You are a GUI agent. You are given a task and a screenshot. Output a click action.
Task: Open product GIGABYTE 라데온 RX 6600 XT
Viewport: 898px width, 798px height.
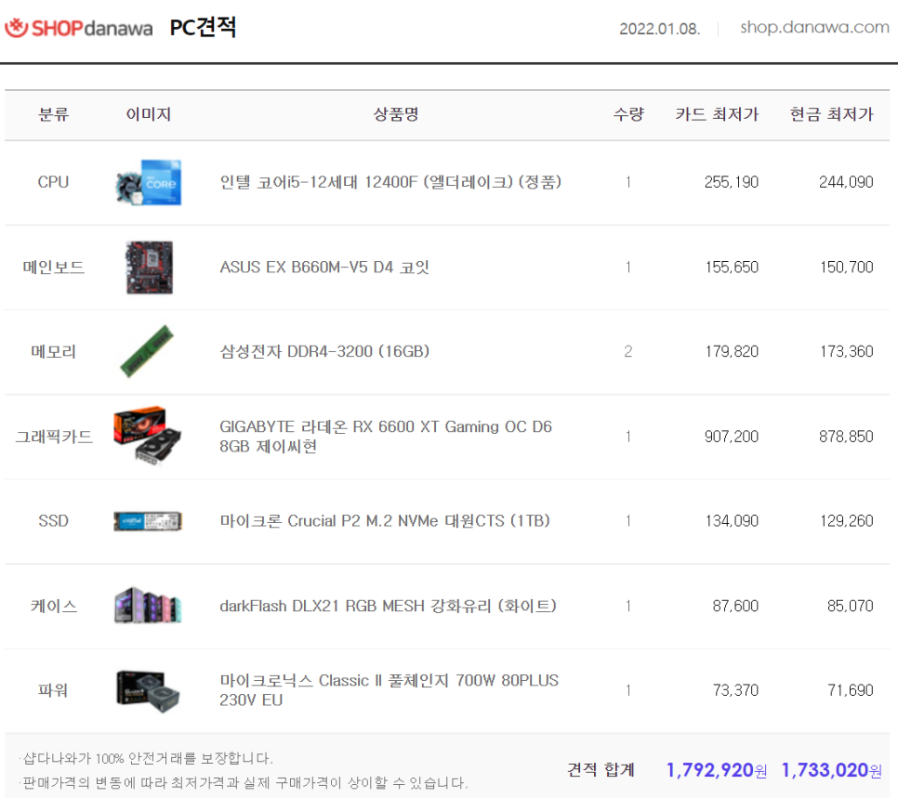point(386,437)
